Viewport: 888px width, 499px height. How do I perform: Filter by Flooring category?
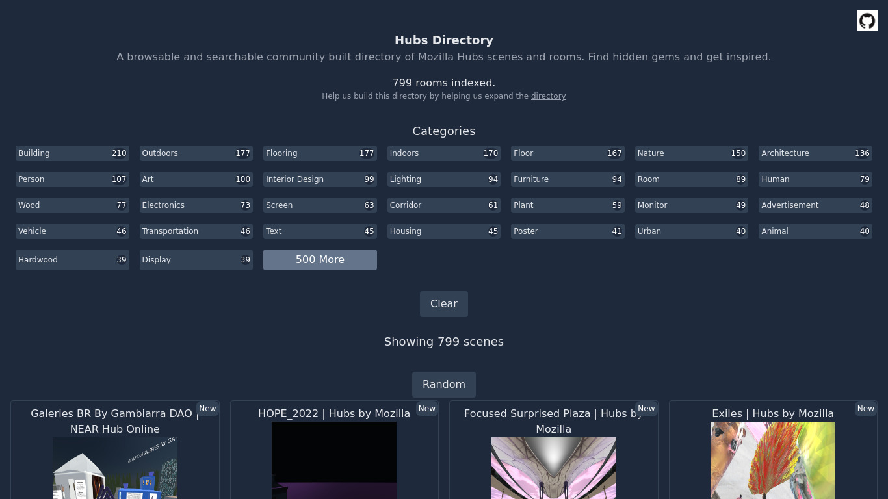320,153
